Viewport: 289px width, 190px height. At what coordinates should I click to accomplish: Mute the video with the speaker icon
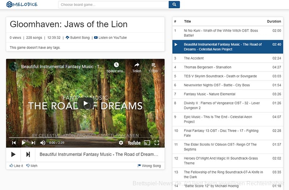(x=43, y=143)
